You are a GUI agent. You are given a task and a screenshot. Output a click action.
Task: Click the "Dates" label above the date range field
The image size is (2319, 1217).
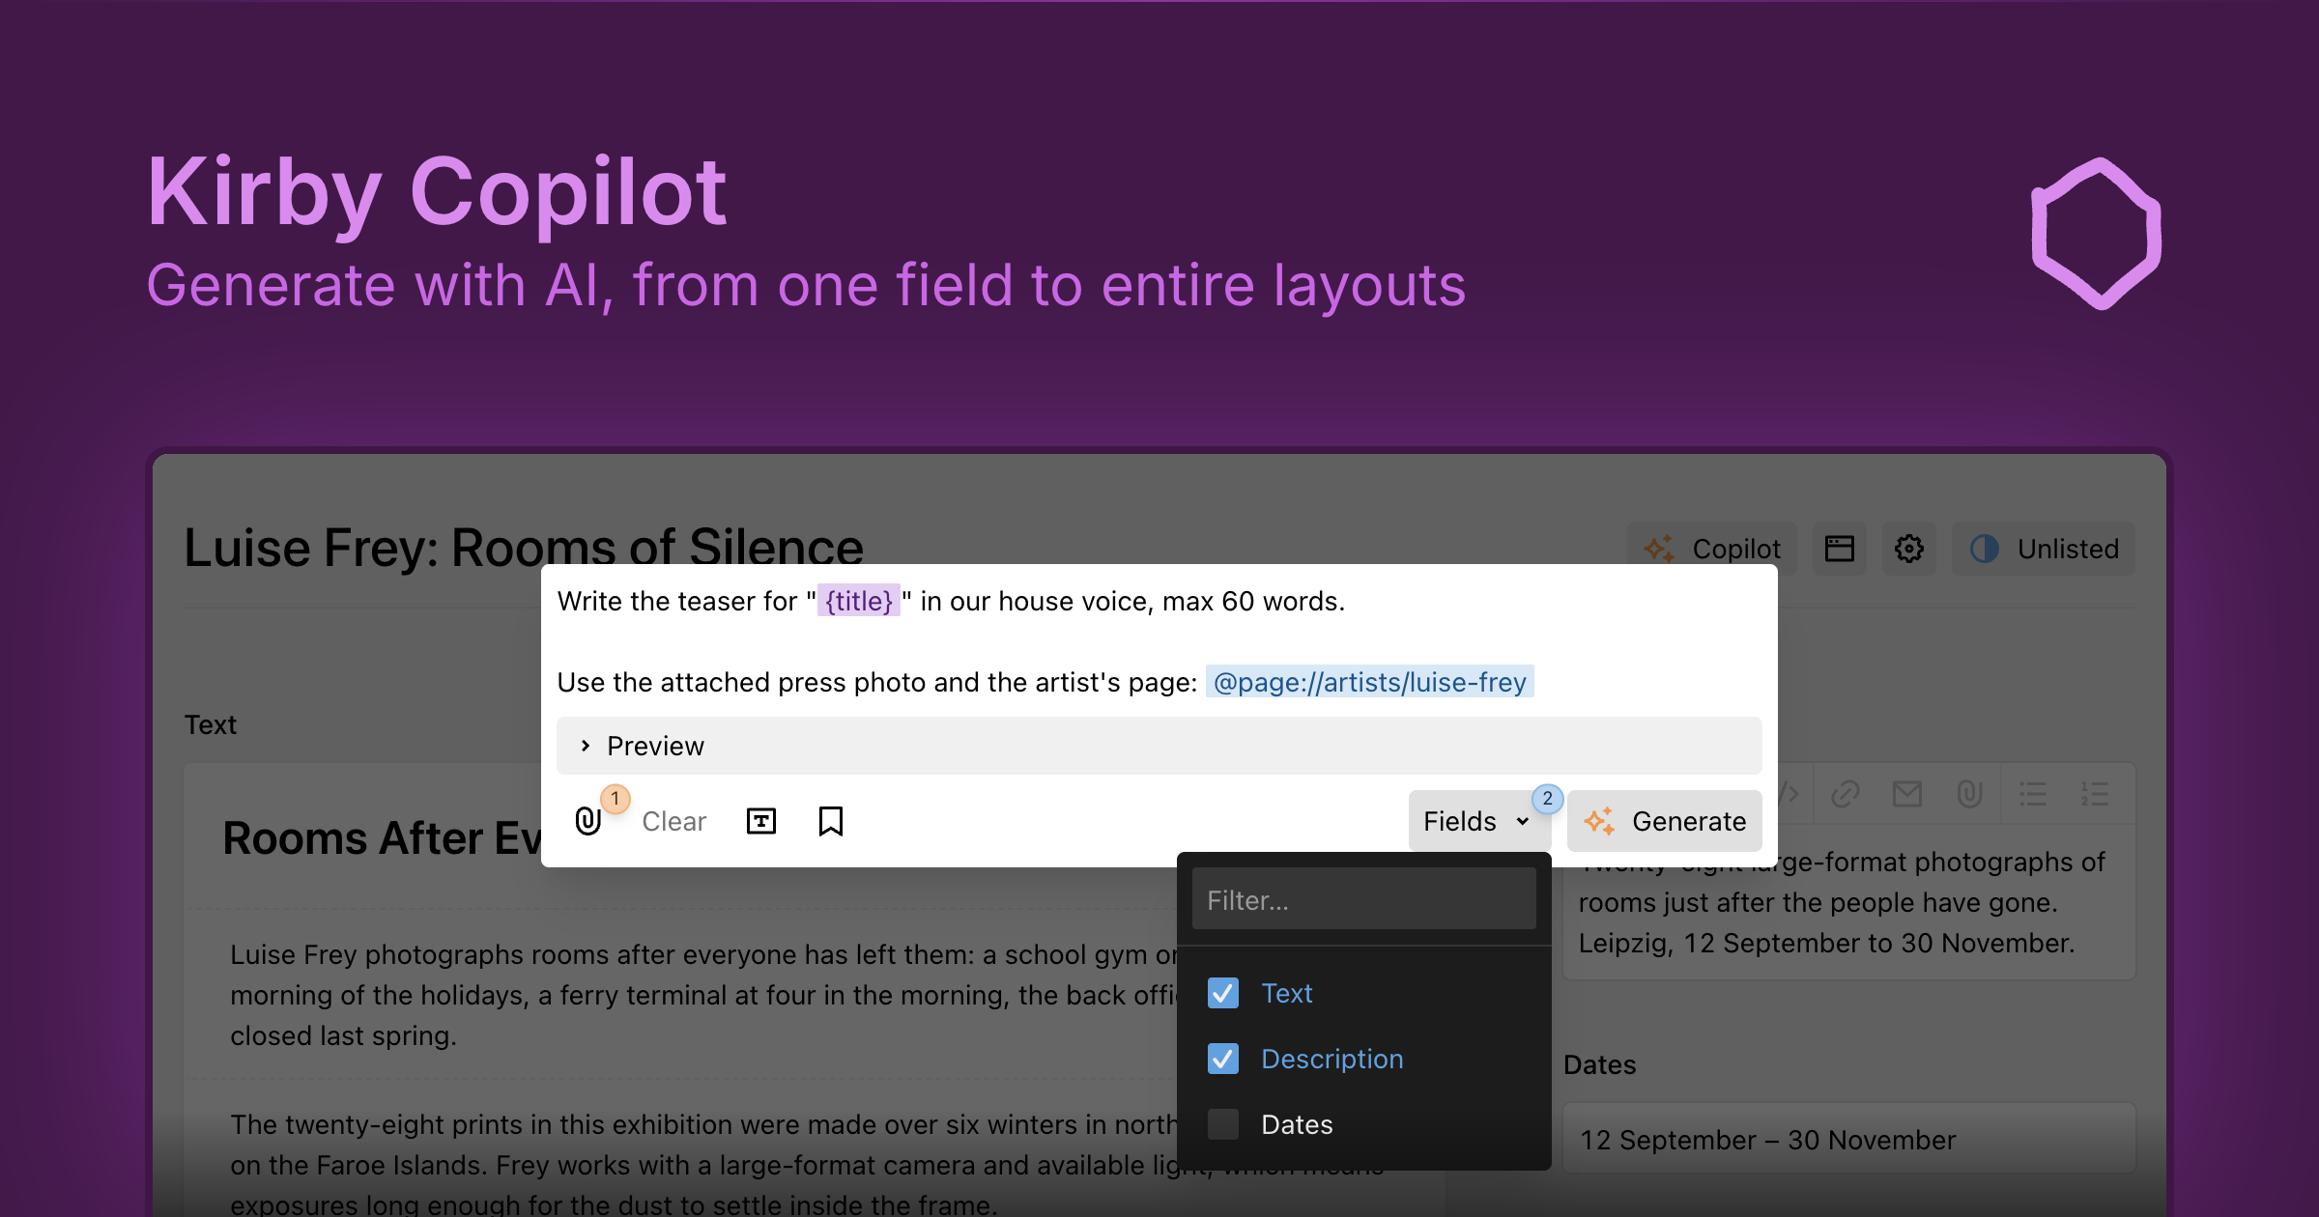point(1600,1064)
